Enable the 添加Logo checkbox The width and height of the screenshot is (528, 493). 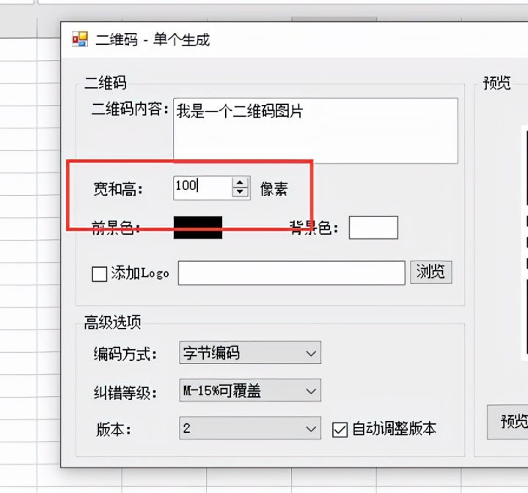click(99, 274)
